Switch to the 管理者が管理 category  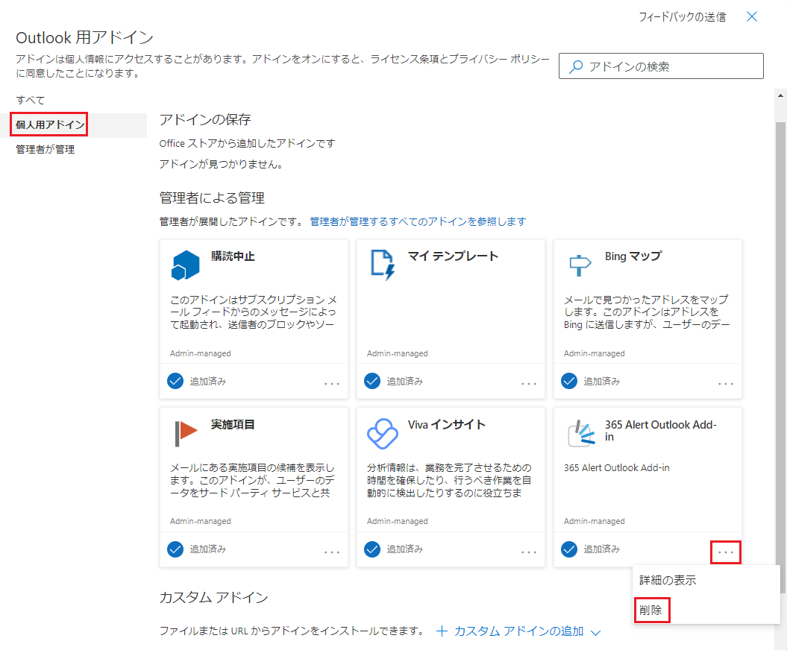(46, 149)
